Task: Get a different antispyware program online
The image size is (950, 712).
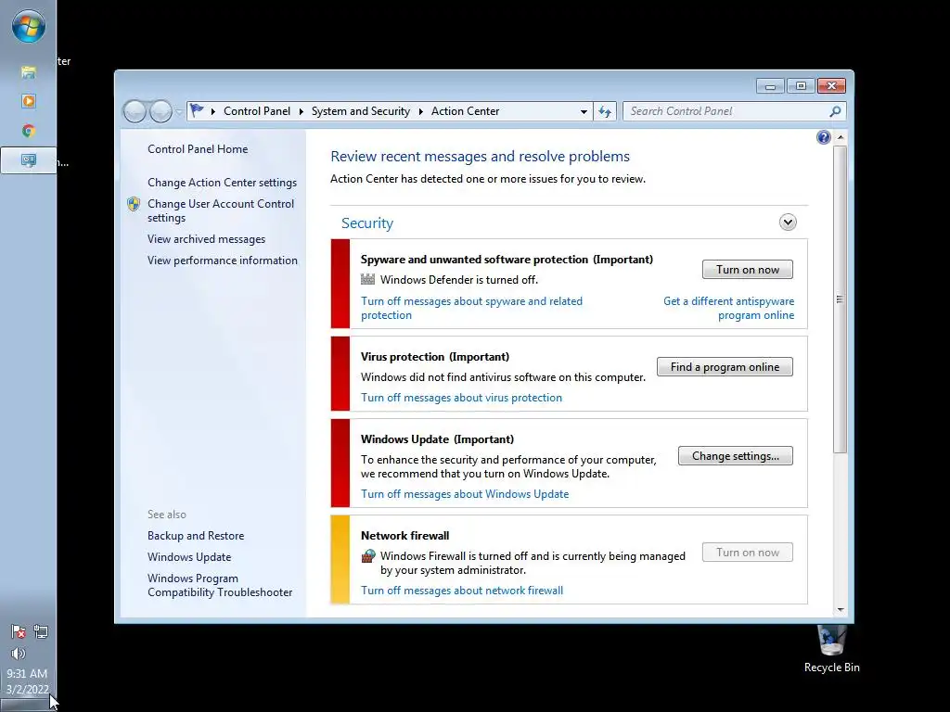Action: click(729, 308)
